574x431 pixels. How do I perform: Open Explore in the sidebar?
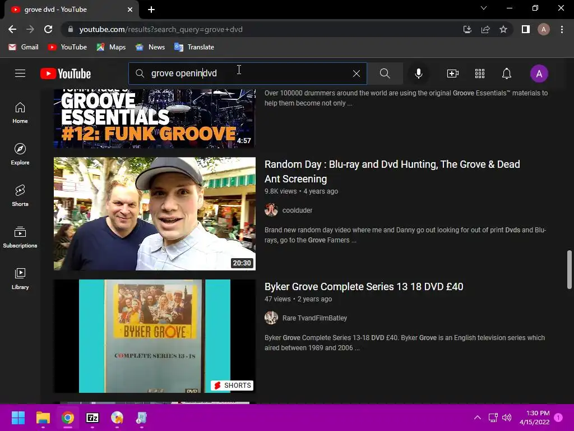(20, 154)
